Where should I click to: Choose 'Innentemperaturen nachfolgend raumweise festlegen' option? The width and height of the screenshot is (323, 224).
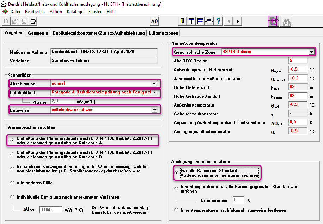pyautogui.click(x=176, y=210)
